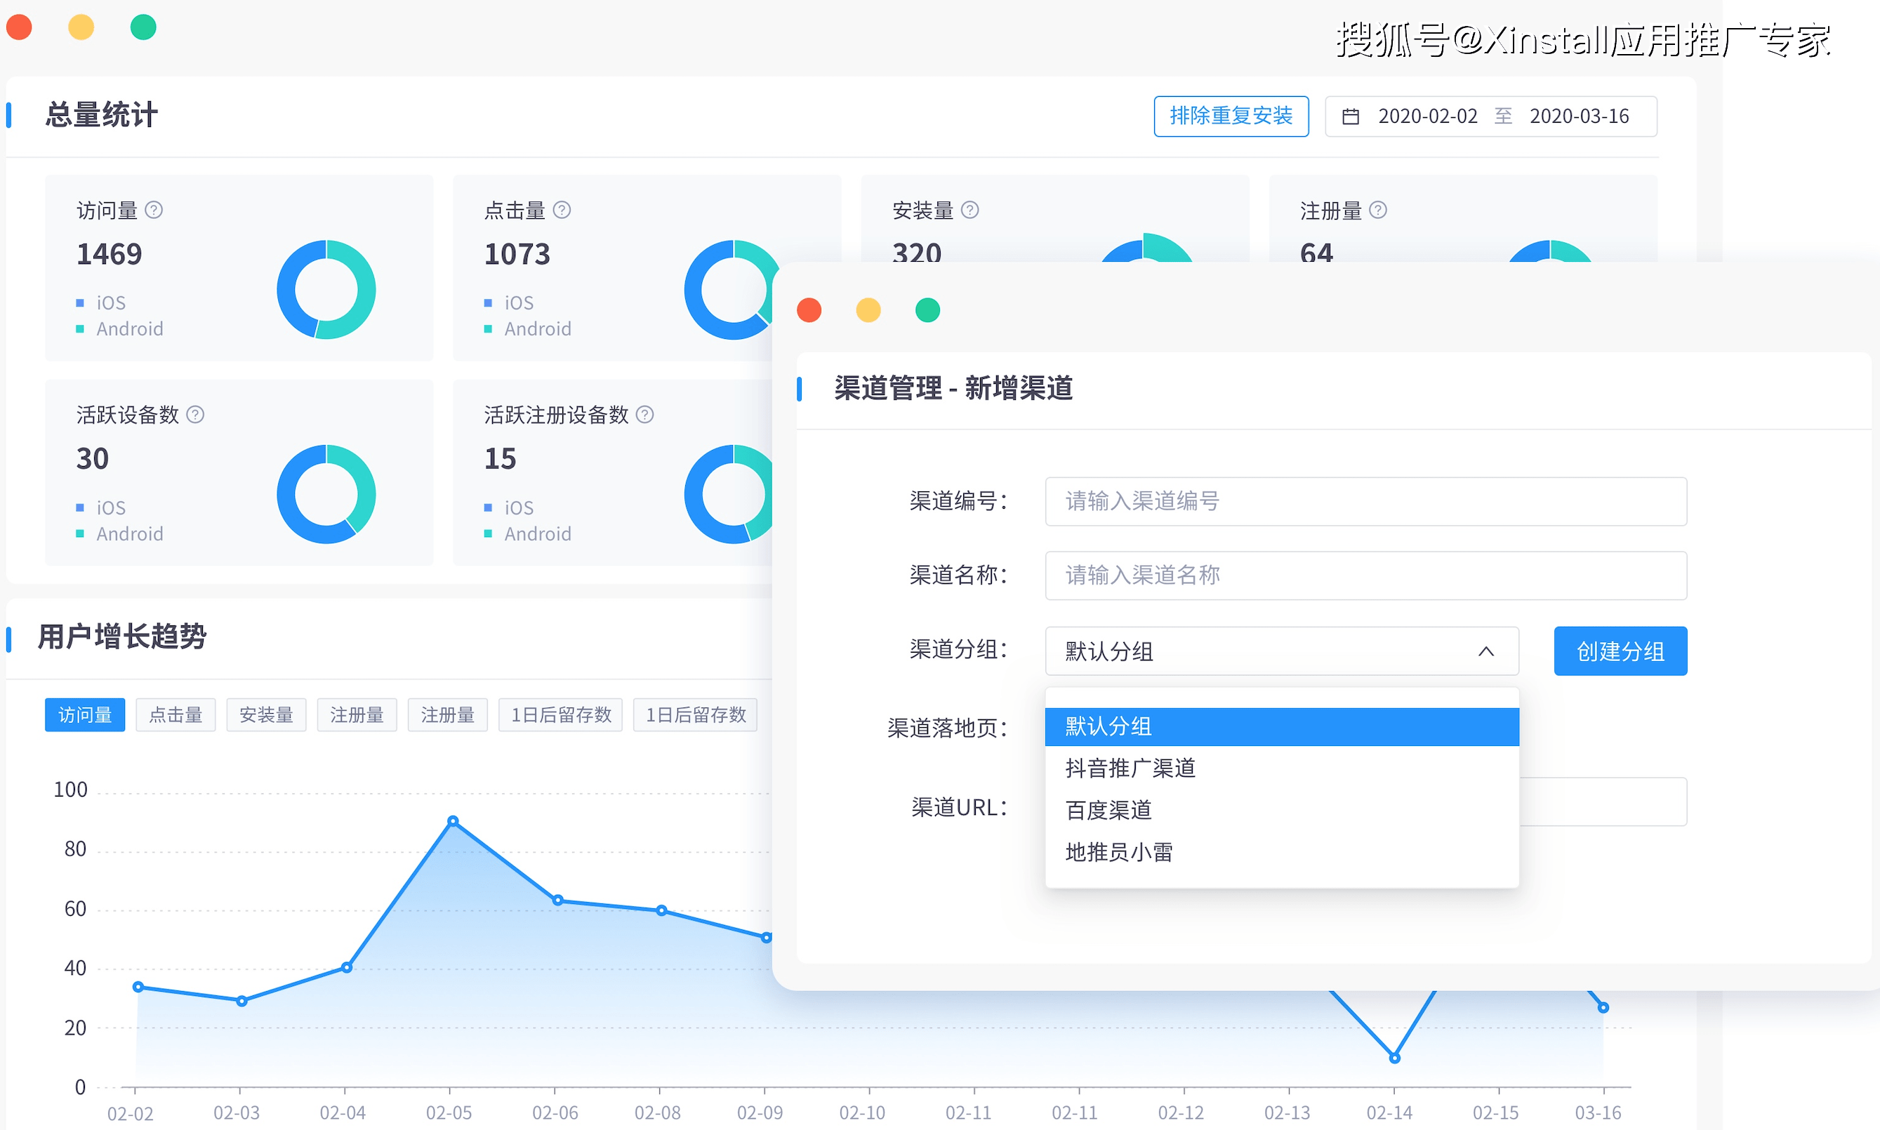Toggle the 排除重复安装 filter

coord(1231,117)
